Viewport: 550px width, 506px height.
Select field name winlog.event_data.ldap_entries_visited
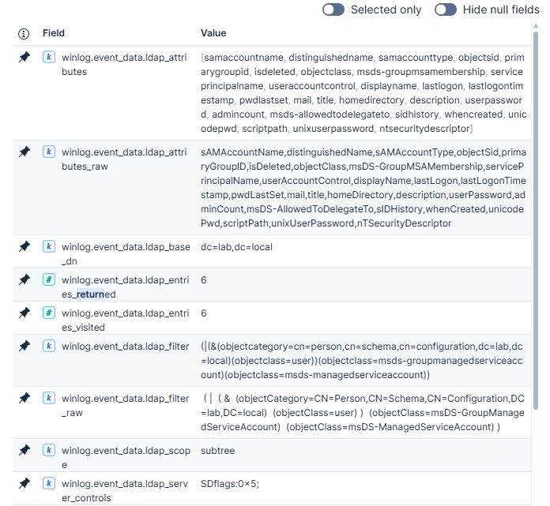pos(125,320)
